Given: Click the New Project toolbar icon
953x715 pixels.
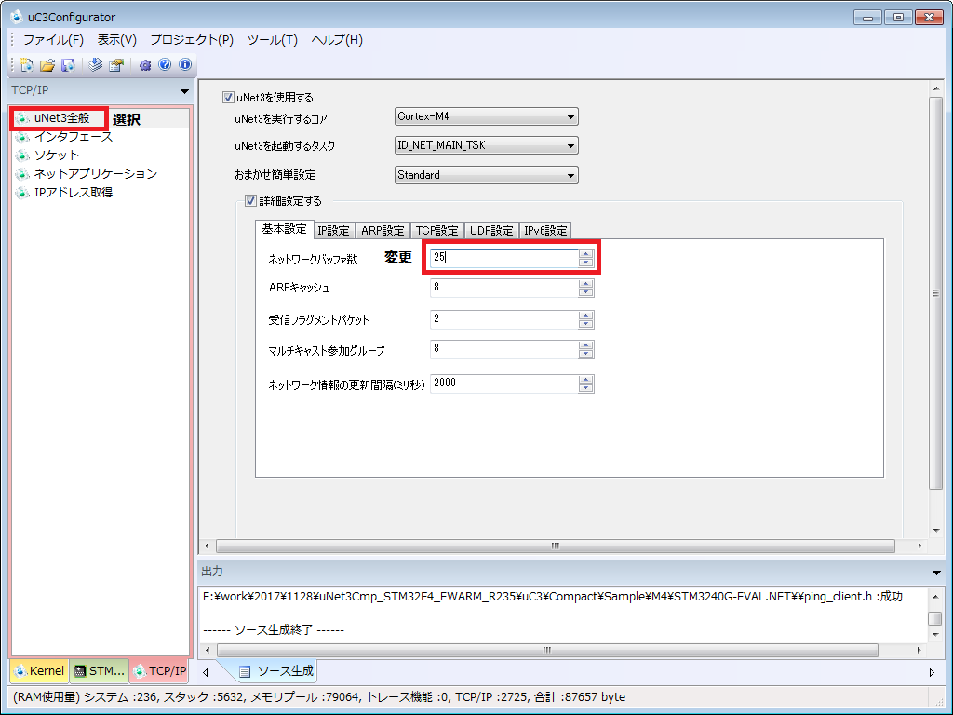Looking at the screenshot, I should [x=26, y=65].
